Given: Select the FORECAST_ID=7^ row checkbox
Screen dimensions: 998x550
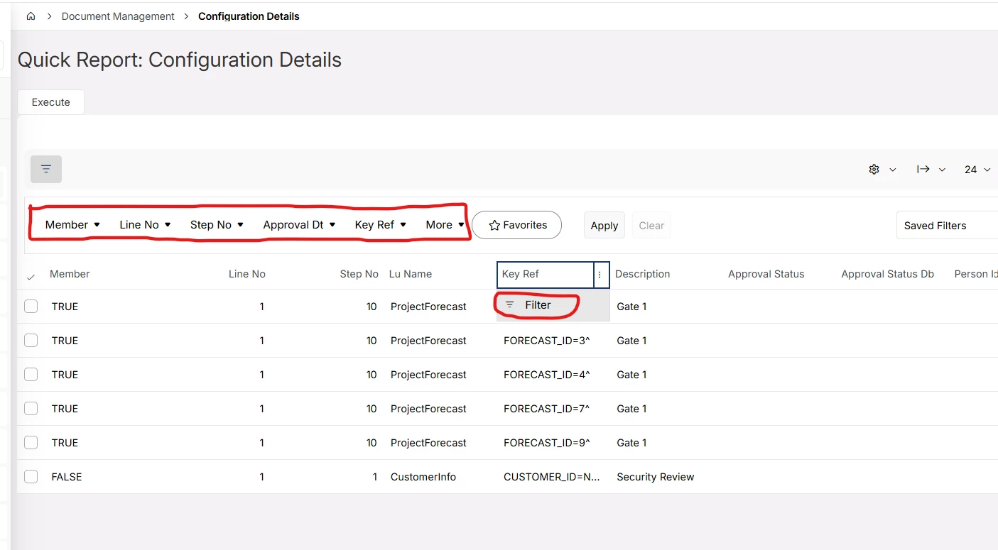Looking at the screenshot, I should coord(31,409).
